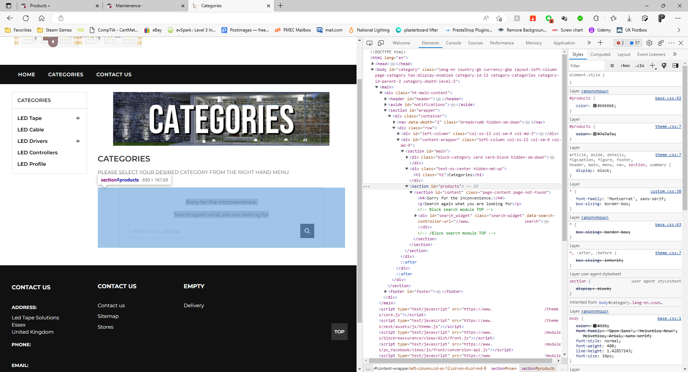Activate the inspect element picker icon
Screen dimensions: 688x372
(369, 43)
